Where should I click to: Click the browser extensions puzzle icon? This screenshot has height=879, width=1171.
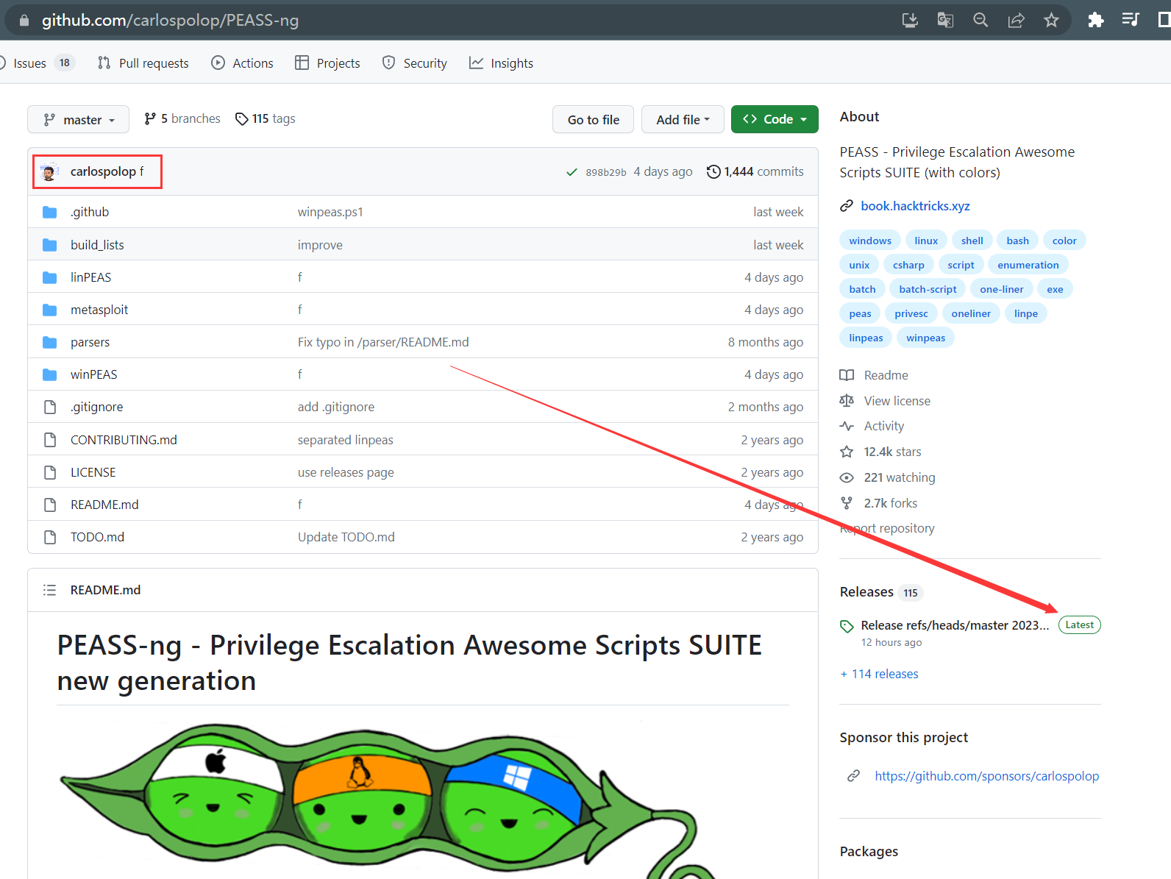click(x=1095, y=20)
